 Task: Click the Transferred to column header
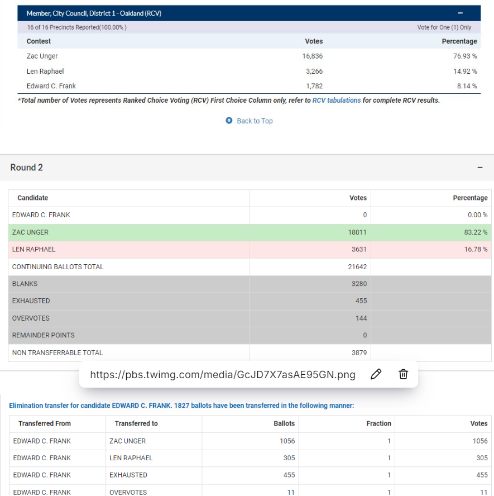tap(136, 423)
